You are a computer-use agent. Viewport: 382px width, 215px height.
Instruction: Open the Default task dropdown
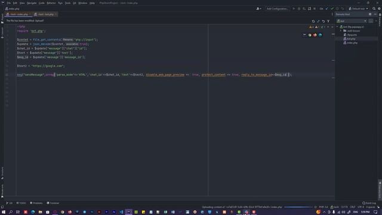point(358,8)
